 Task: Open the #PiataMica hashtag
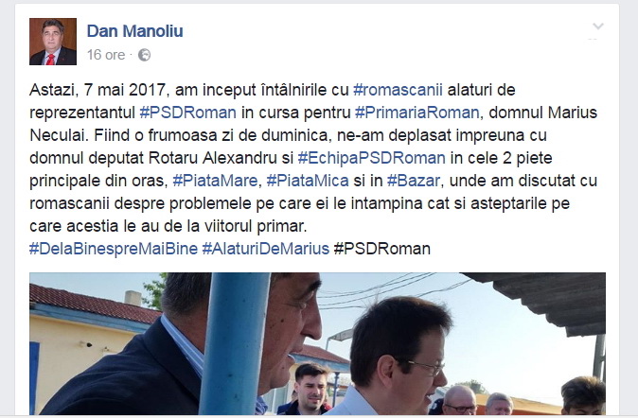[x=308, y=181]
